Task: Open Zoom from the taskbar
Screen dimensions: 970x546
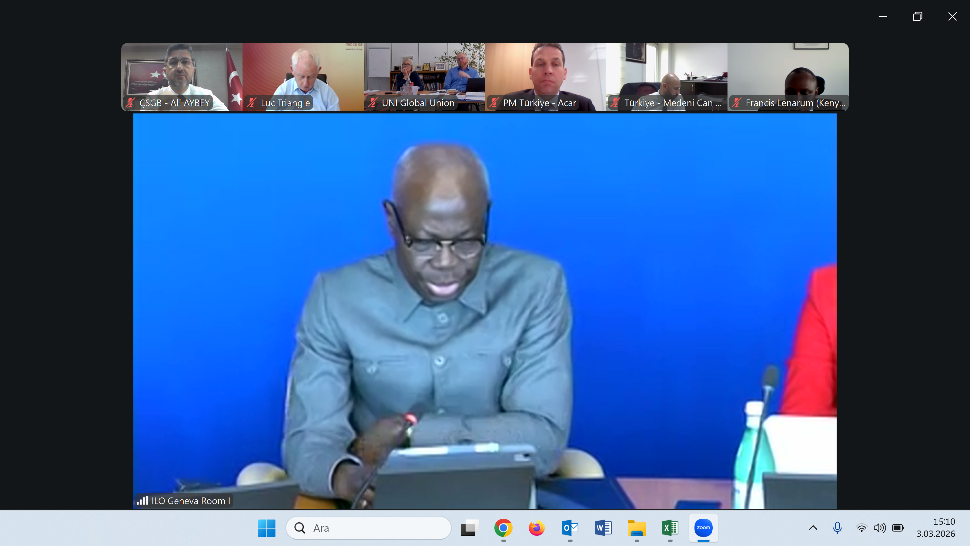Action: click(x=703, y=528)
